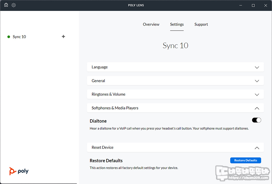
Task: Click the star icon beside Sync 10
Action: [63, 37]
